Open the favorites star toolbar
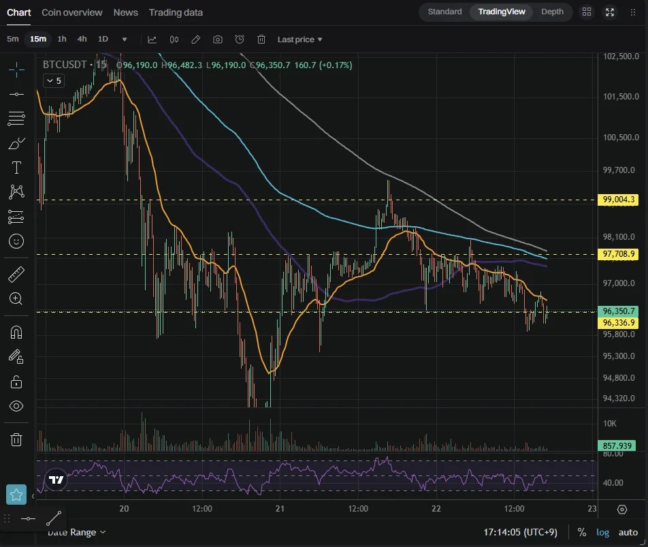Screen dimensions: 648x547 tap(16, 495)
